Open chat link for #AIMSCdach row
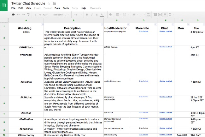 (166, 47)
